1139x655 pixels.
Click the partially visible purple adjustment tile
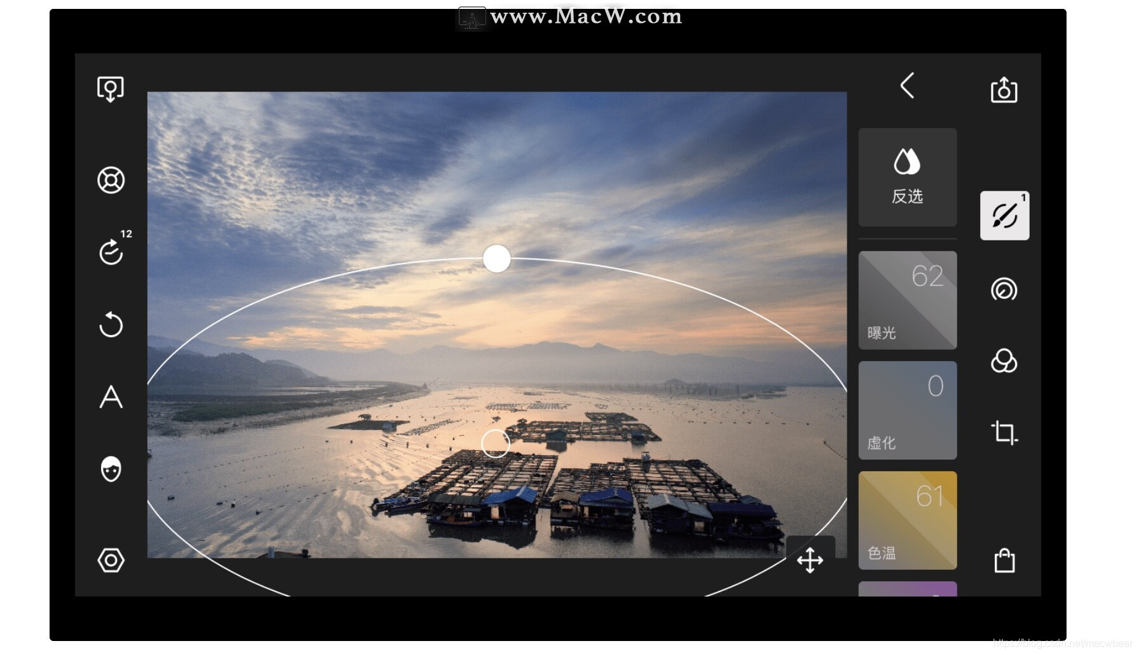pos(908,589)
